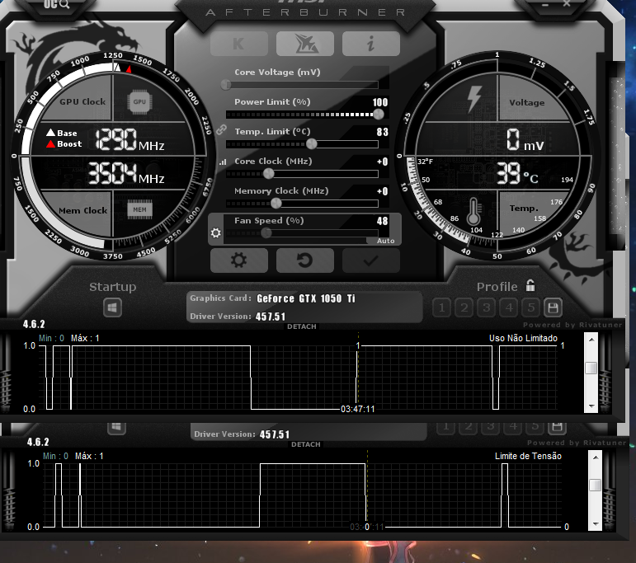The height and width of the screenshot is (563, 636).
Task: Click the Temp. Limit value 83
Action: point(382,132)
